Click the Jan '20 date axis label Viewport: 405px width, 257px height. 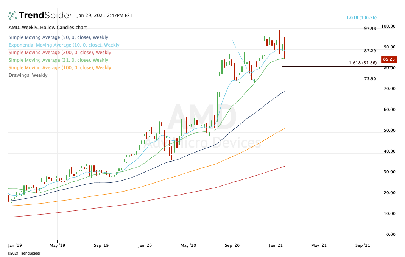[145, 245]
